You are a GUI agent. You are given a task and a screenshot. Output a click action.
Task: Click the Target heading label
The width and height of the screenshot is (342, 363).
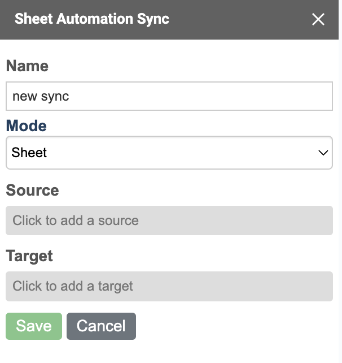coord(29,256)
